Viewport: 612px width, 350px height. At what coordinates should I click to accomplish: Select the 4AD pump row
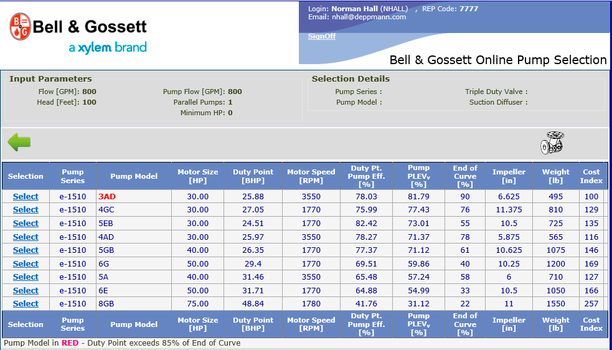pos(26,237)
